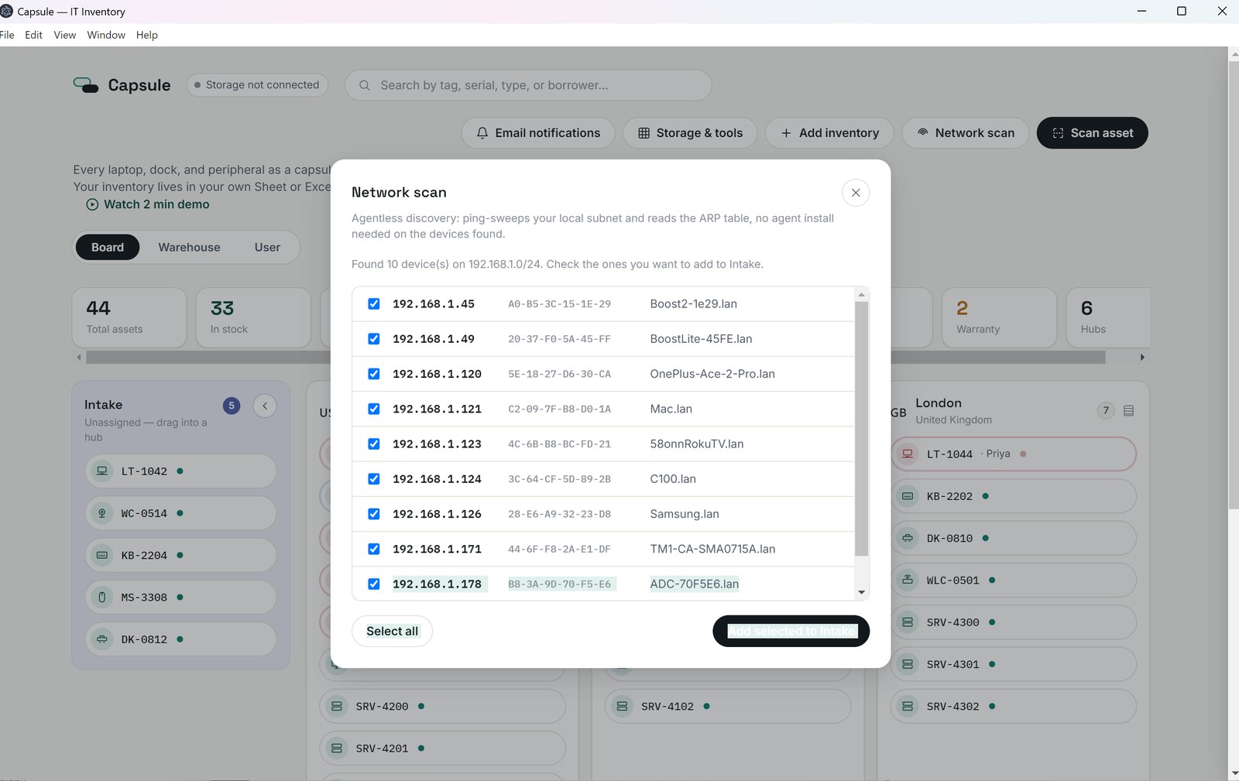Uncheck the BoostLite-45FE.lan device checkbox

[x=374, y=339]
